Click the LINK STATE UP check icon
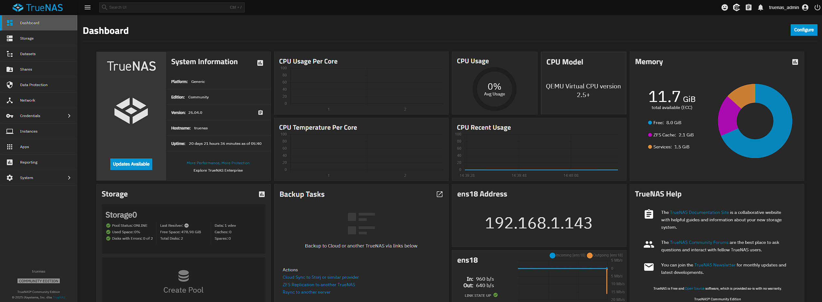Viewport: 822px width, 302px height. (x=496, y=295)
